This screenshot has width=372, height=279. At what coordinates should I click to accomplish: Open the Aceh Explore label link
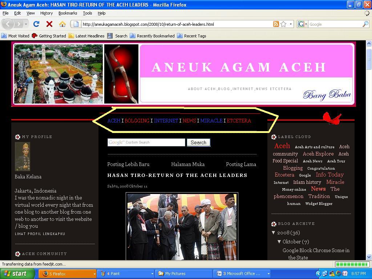318,154
